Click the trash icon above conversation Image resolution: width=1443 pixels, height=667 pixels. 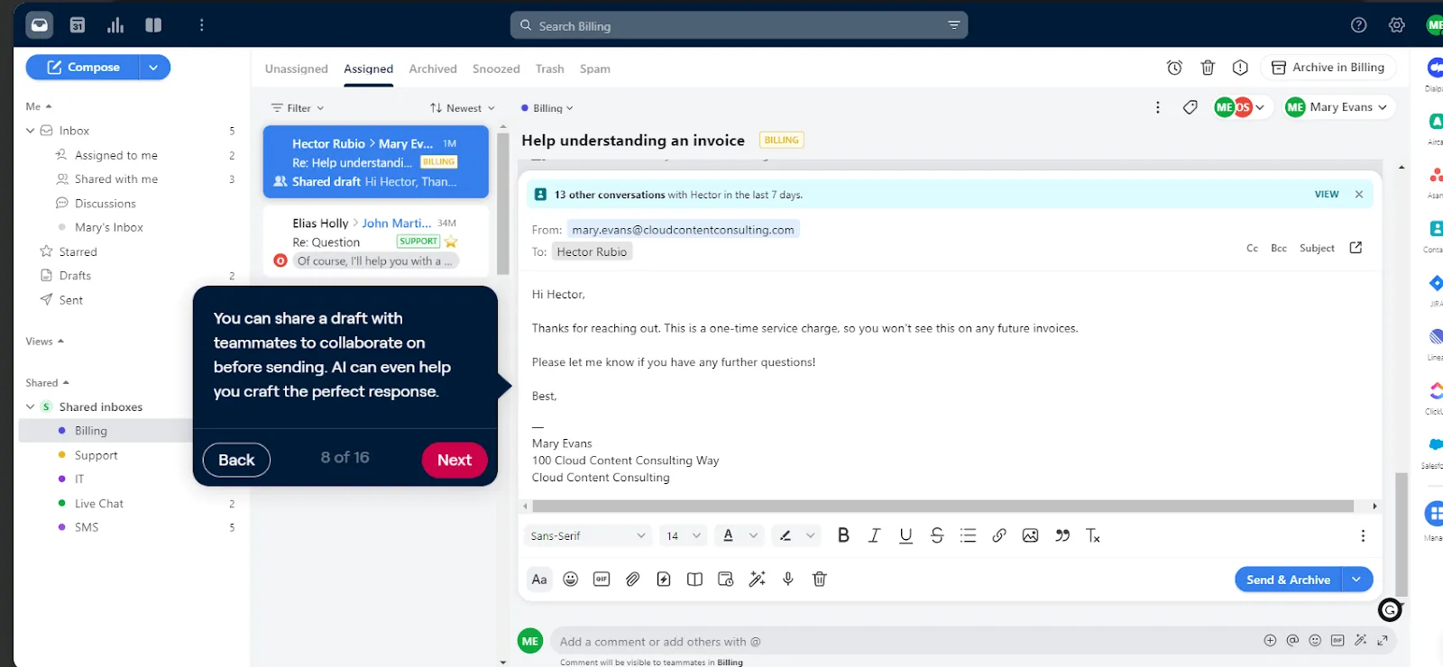[x=1208, y=68]
